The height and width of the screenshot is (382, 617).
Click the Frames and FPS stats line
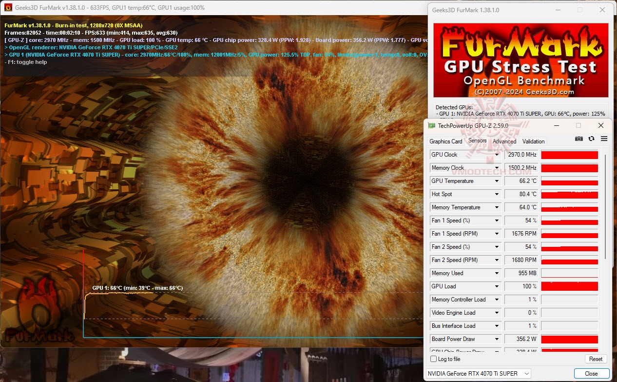pos(91,33)
